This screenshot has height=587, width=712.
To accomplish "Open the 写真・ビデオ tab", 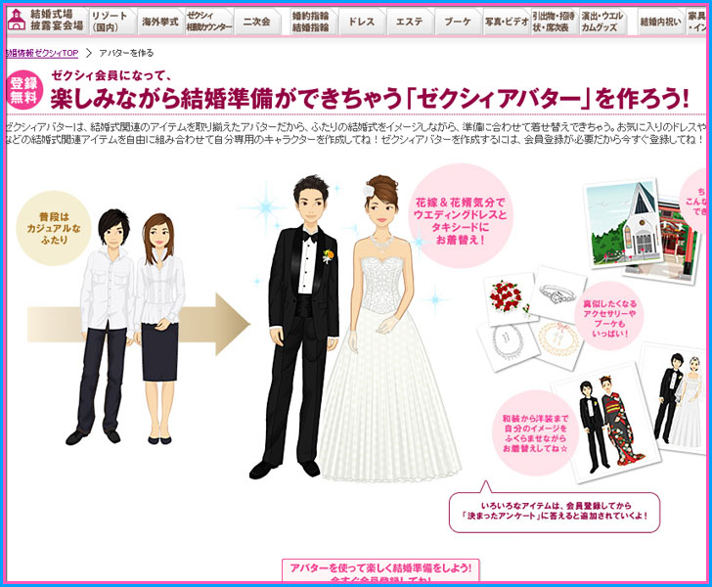I will coord(507,22).
